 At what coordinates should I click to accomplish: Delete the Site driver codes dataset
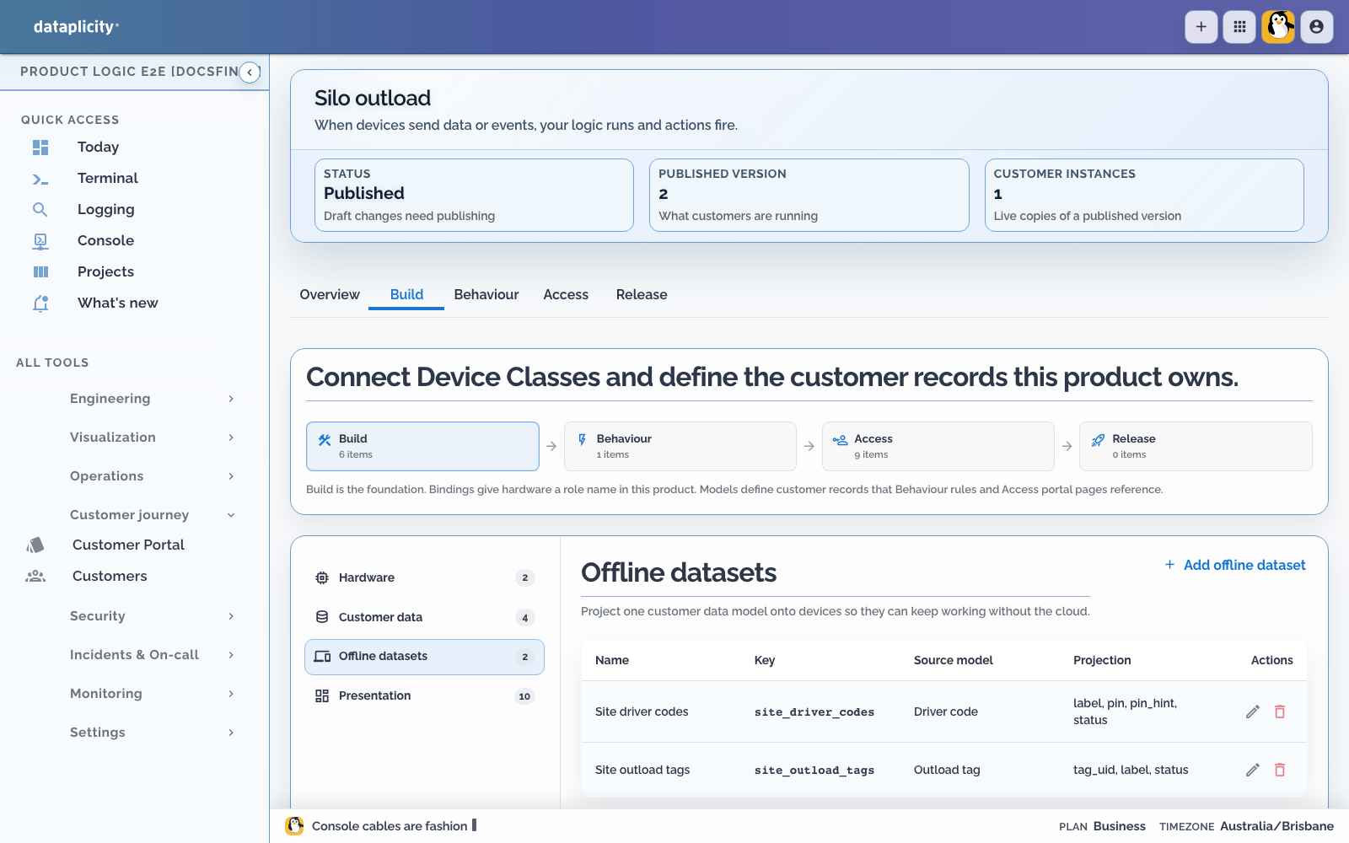tap(1280, 712)
